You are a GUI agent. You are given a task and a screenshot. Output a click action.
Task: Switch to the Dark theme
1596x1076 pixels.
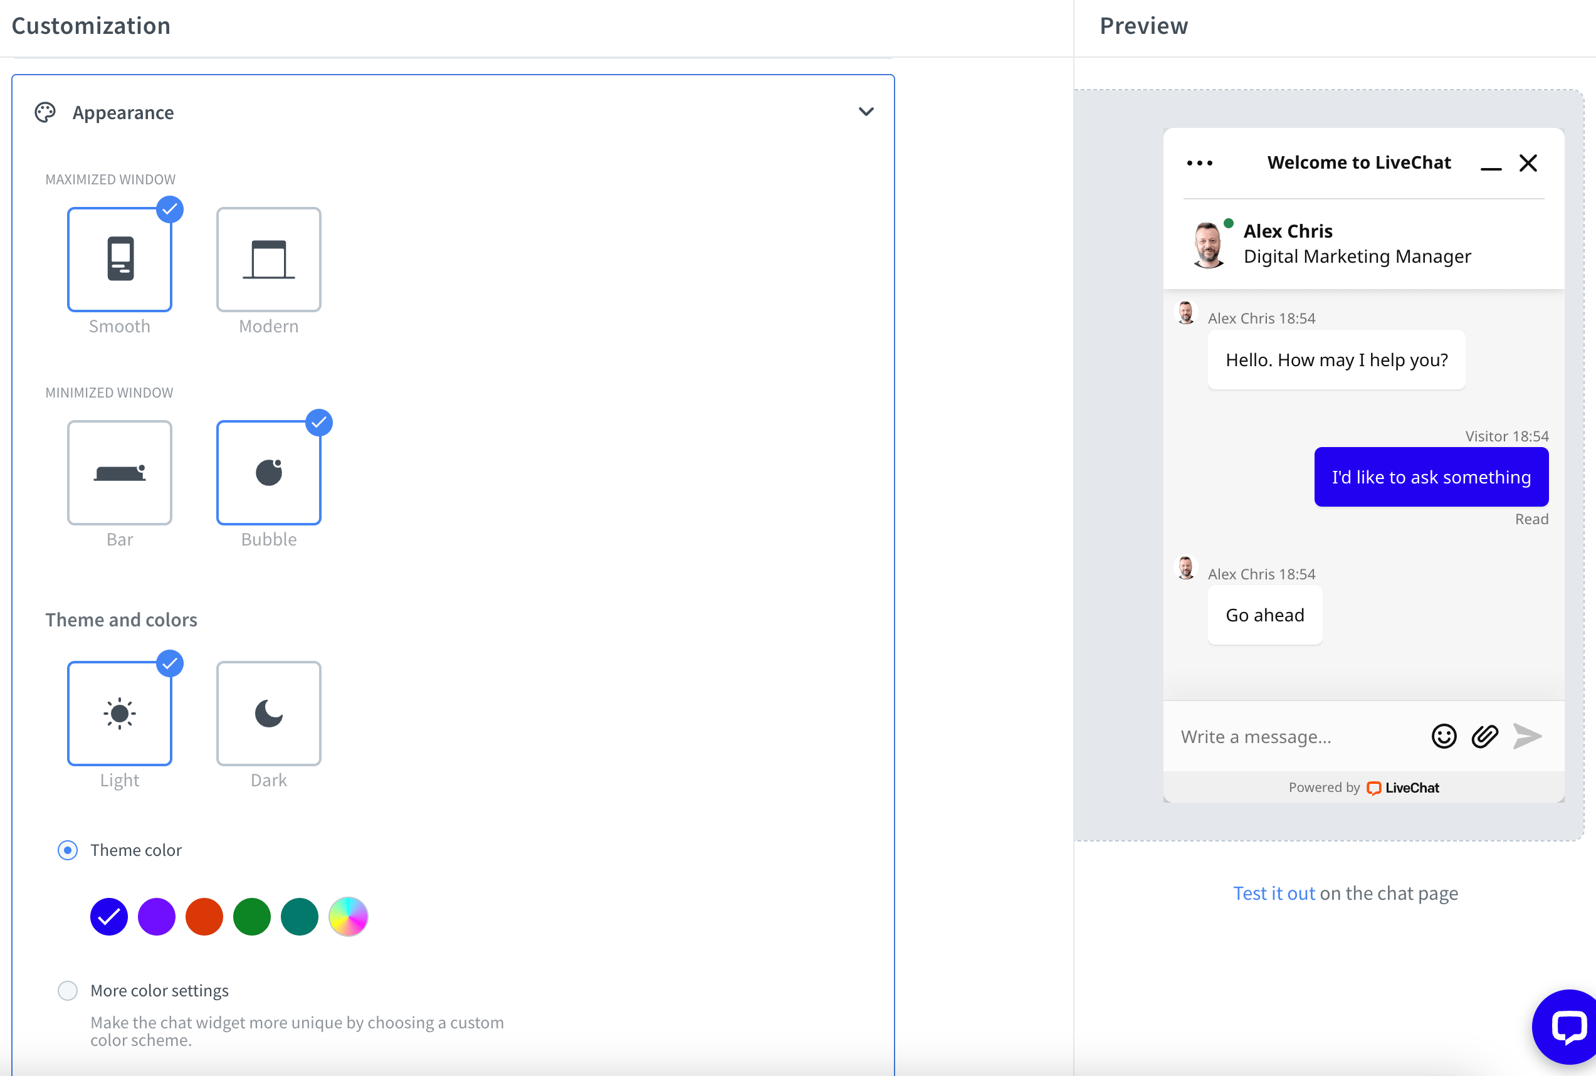[x=268, y=714]
